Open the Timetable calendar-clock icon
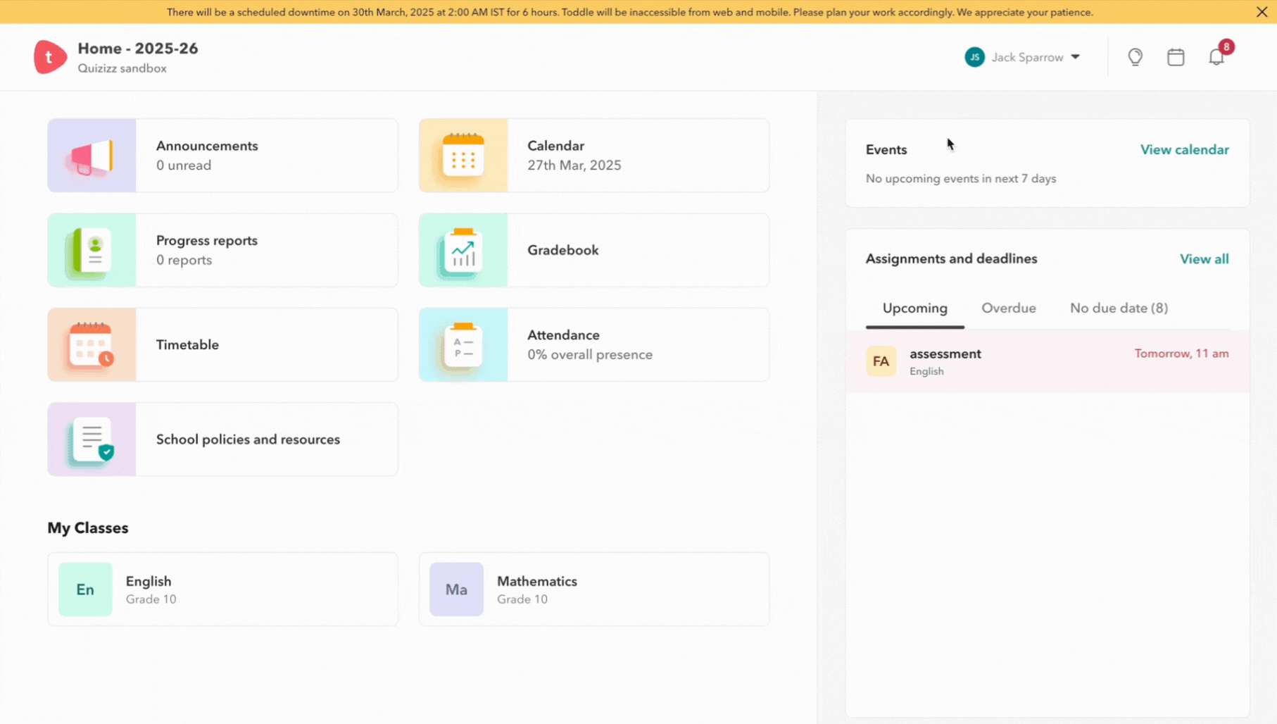This screenshot has height=724, width=1277. coord(92,344)
